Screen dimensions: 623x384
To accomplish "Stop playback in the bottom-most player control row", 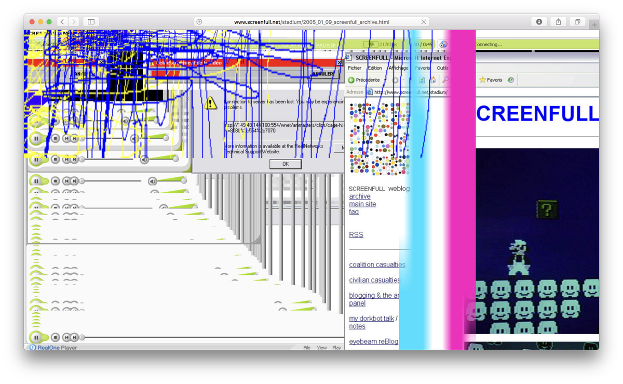I will [56, 337].
